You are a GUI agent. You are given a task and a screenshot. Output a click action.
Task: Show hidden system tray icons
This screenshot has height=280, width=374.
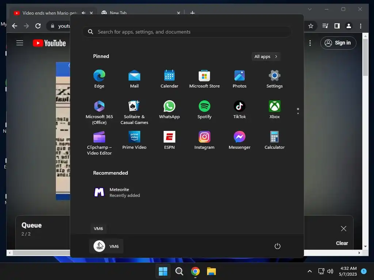[x=310, y=271]
